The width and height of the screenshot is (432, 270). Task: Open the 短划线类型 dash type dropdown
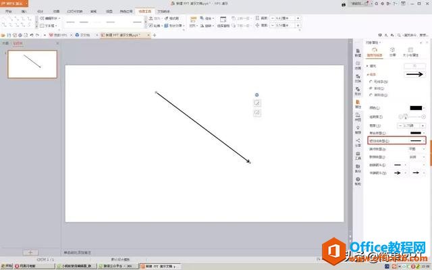417,141
